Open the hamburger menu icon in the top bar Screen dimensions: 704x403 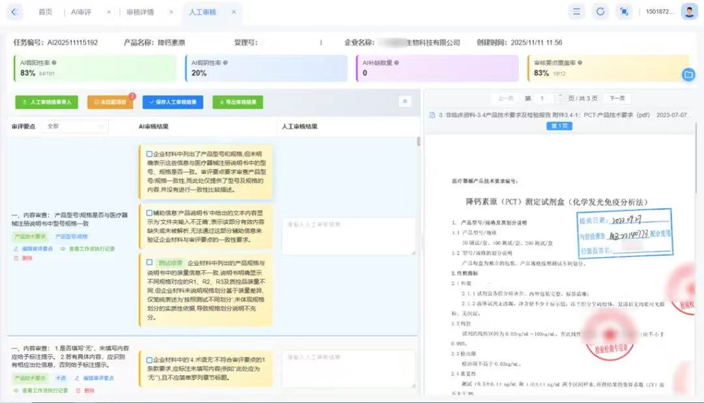tap(576, 12)
